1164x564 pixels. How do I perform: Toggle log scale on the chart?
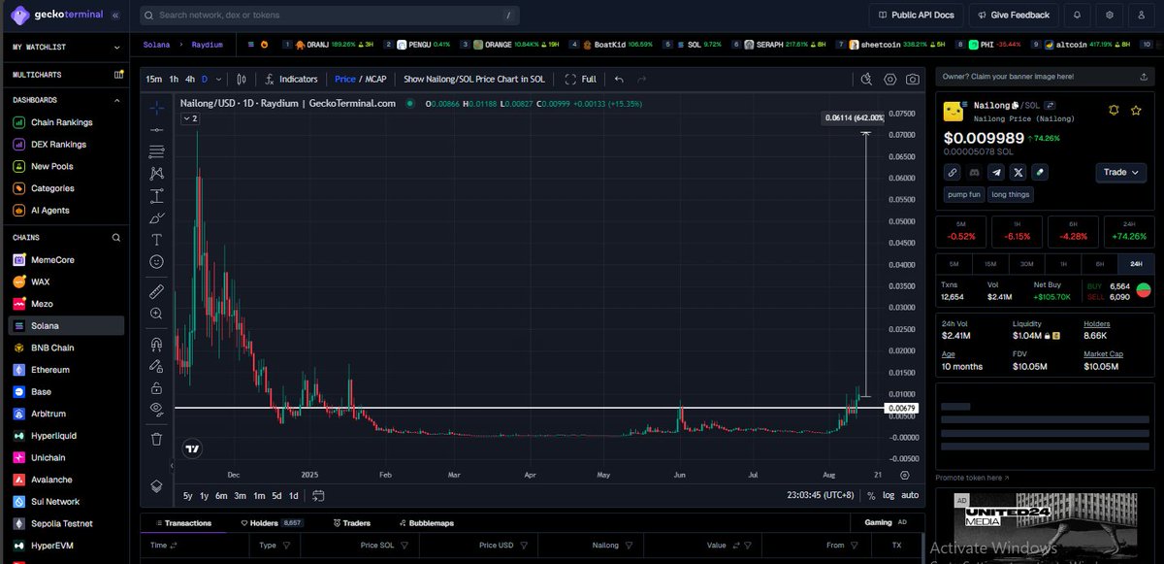[889, 496]
